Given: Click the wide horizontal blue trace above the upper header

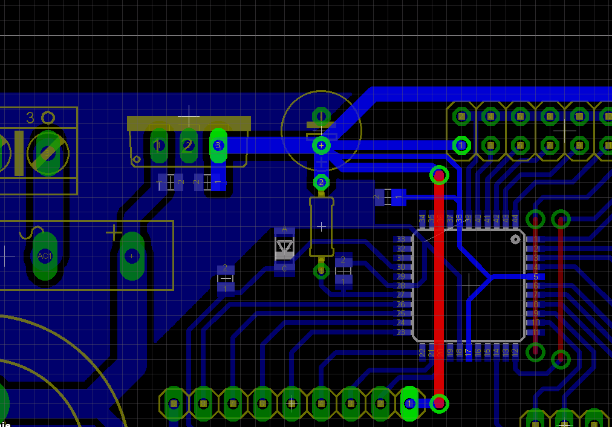Looking at the screenshot, I should 492,94.
